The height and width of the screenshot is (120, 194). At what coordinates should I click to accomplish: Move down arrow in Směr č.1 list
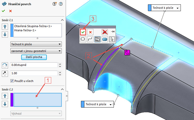tap(5, 34)
